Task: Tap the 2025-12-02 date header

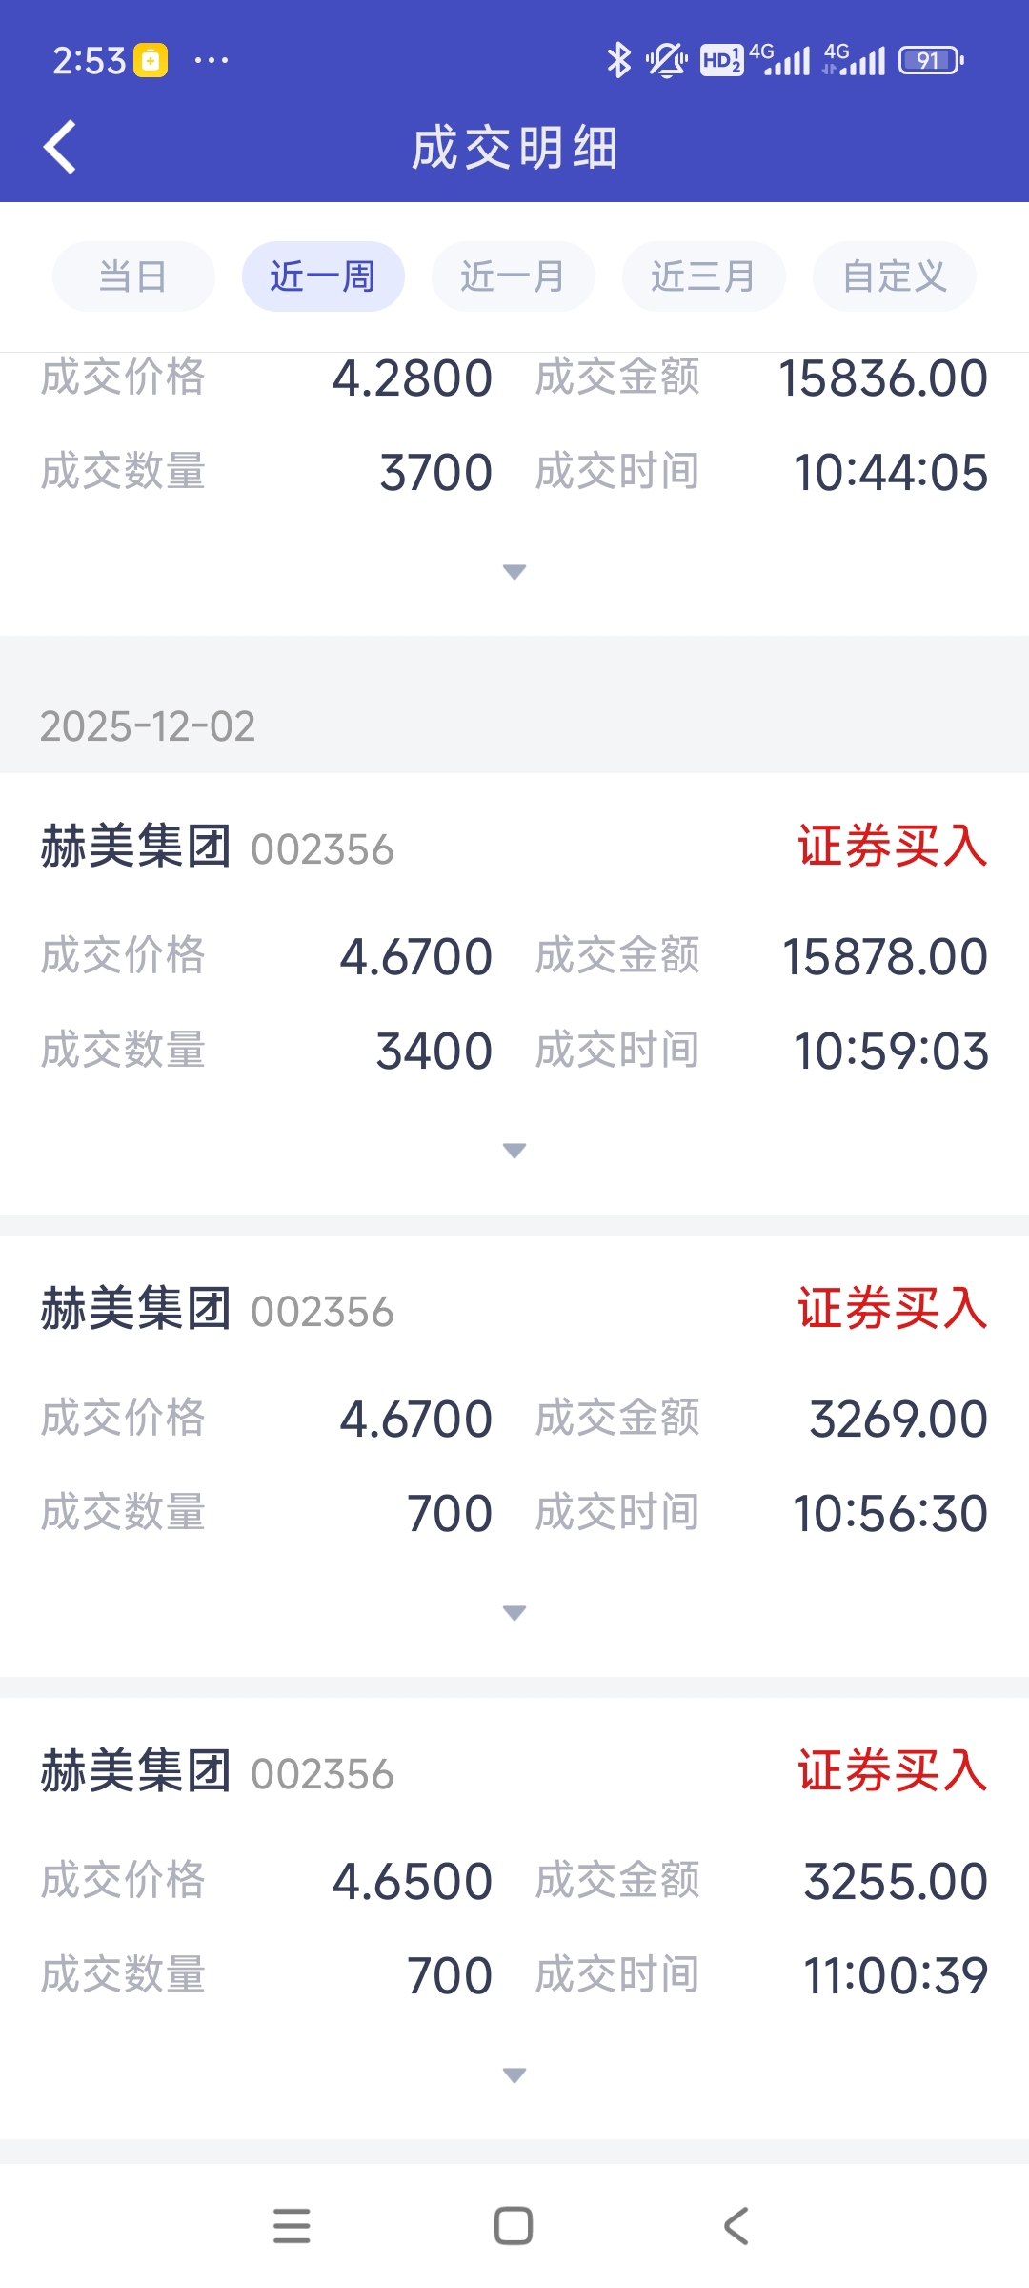Action: 149,726
